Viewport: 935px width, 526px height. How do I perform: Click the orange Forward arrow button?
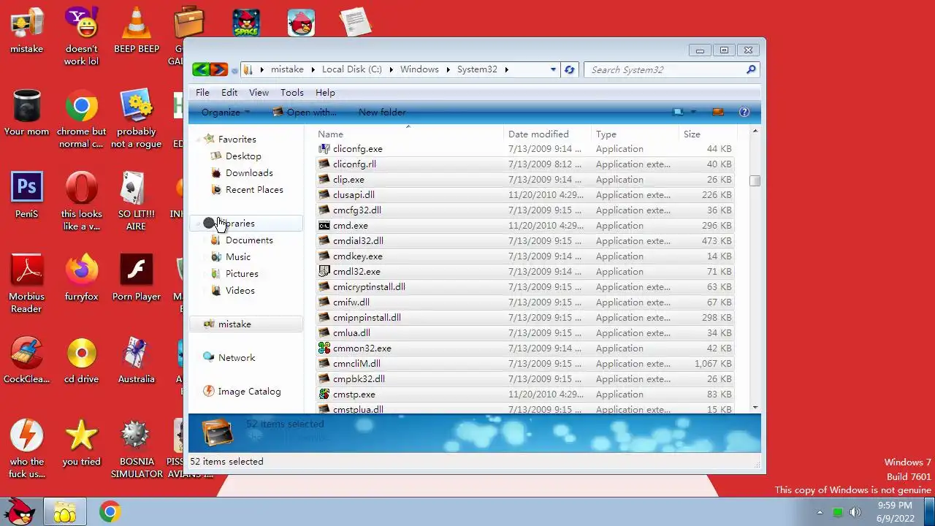click(x=218, y=69)
